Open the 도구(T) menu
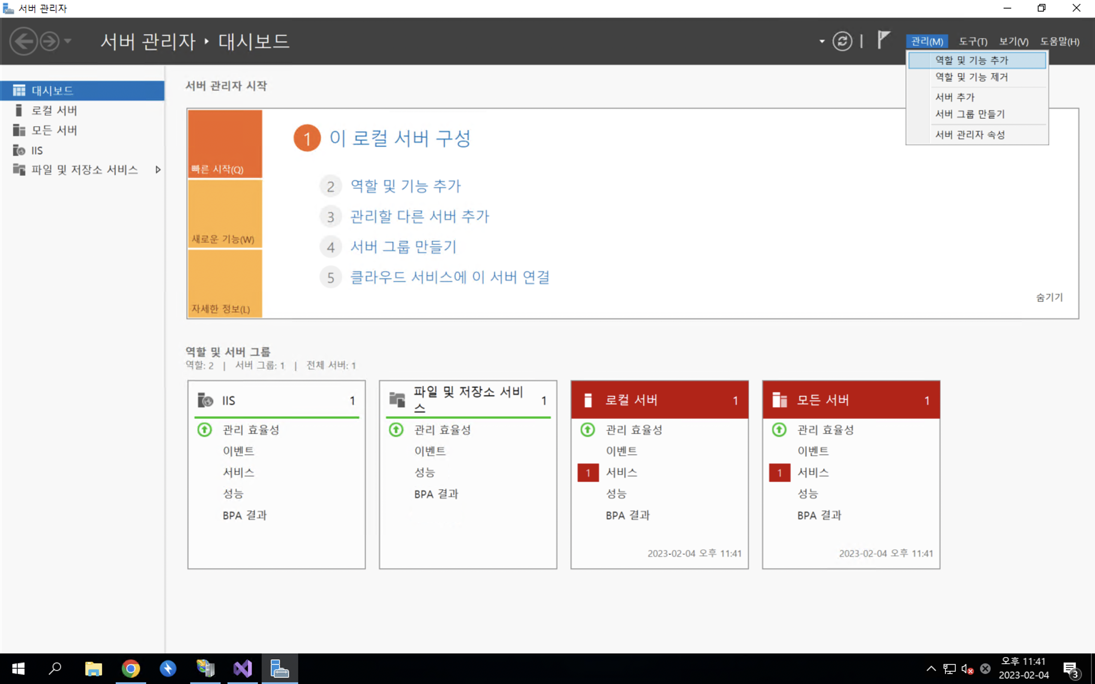This screenshot has width=1095, height=684. point(973,42)
